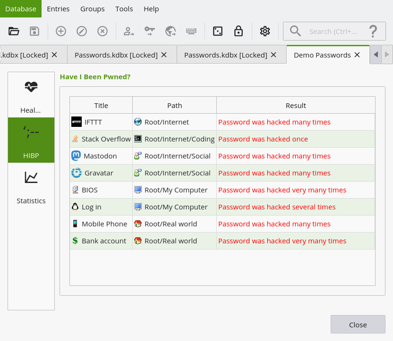Open the Database menu
Viewport: 393px width, 341px height.
pyautogui.click(x=21, y=9)
